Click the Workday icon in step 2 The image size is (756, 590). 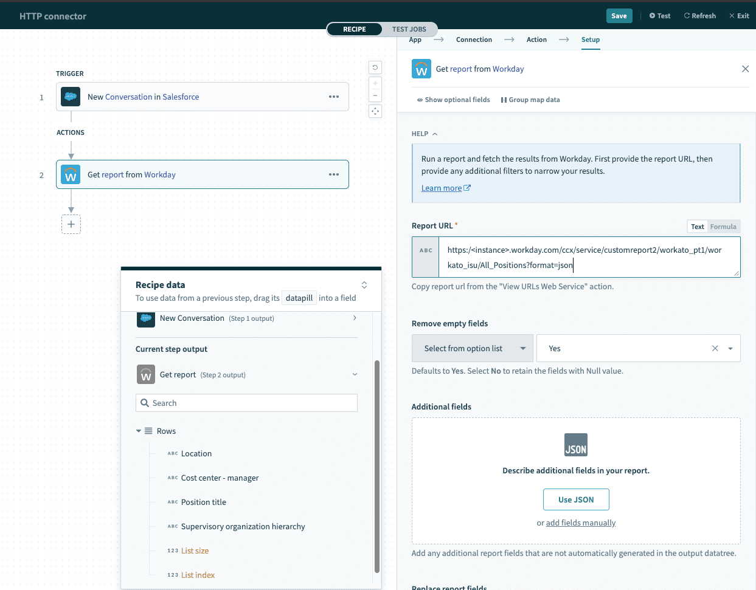tap(71, 175)
